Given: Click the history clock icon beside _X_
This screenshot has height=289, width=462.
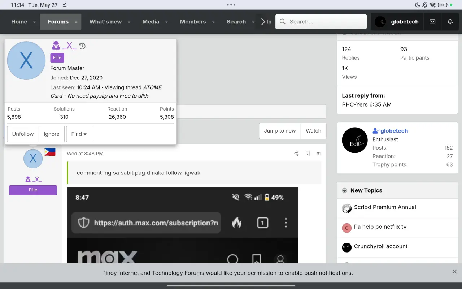Looking at the screenshot, I should (82, 46).
